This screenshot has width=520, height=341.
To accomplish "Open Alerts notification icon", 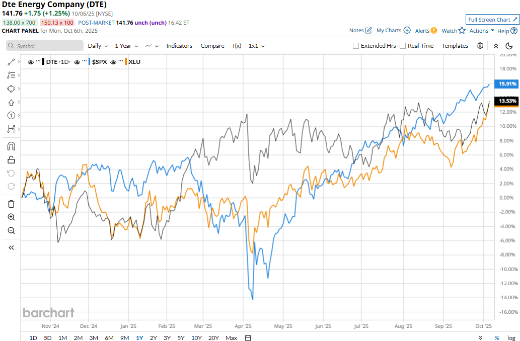I will click(434, 31).
